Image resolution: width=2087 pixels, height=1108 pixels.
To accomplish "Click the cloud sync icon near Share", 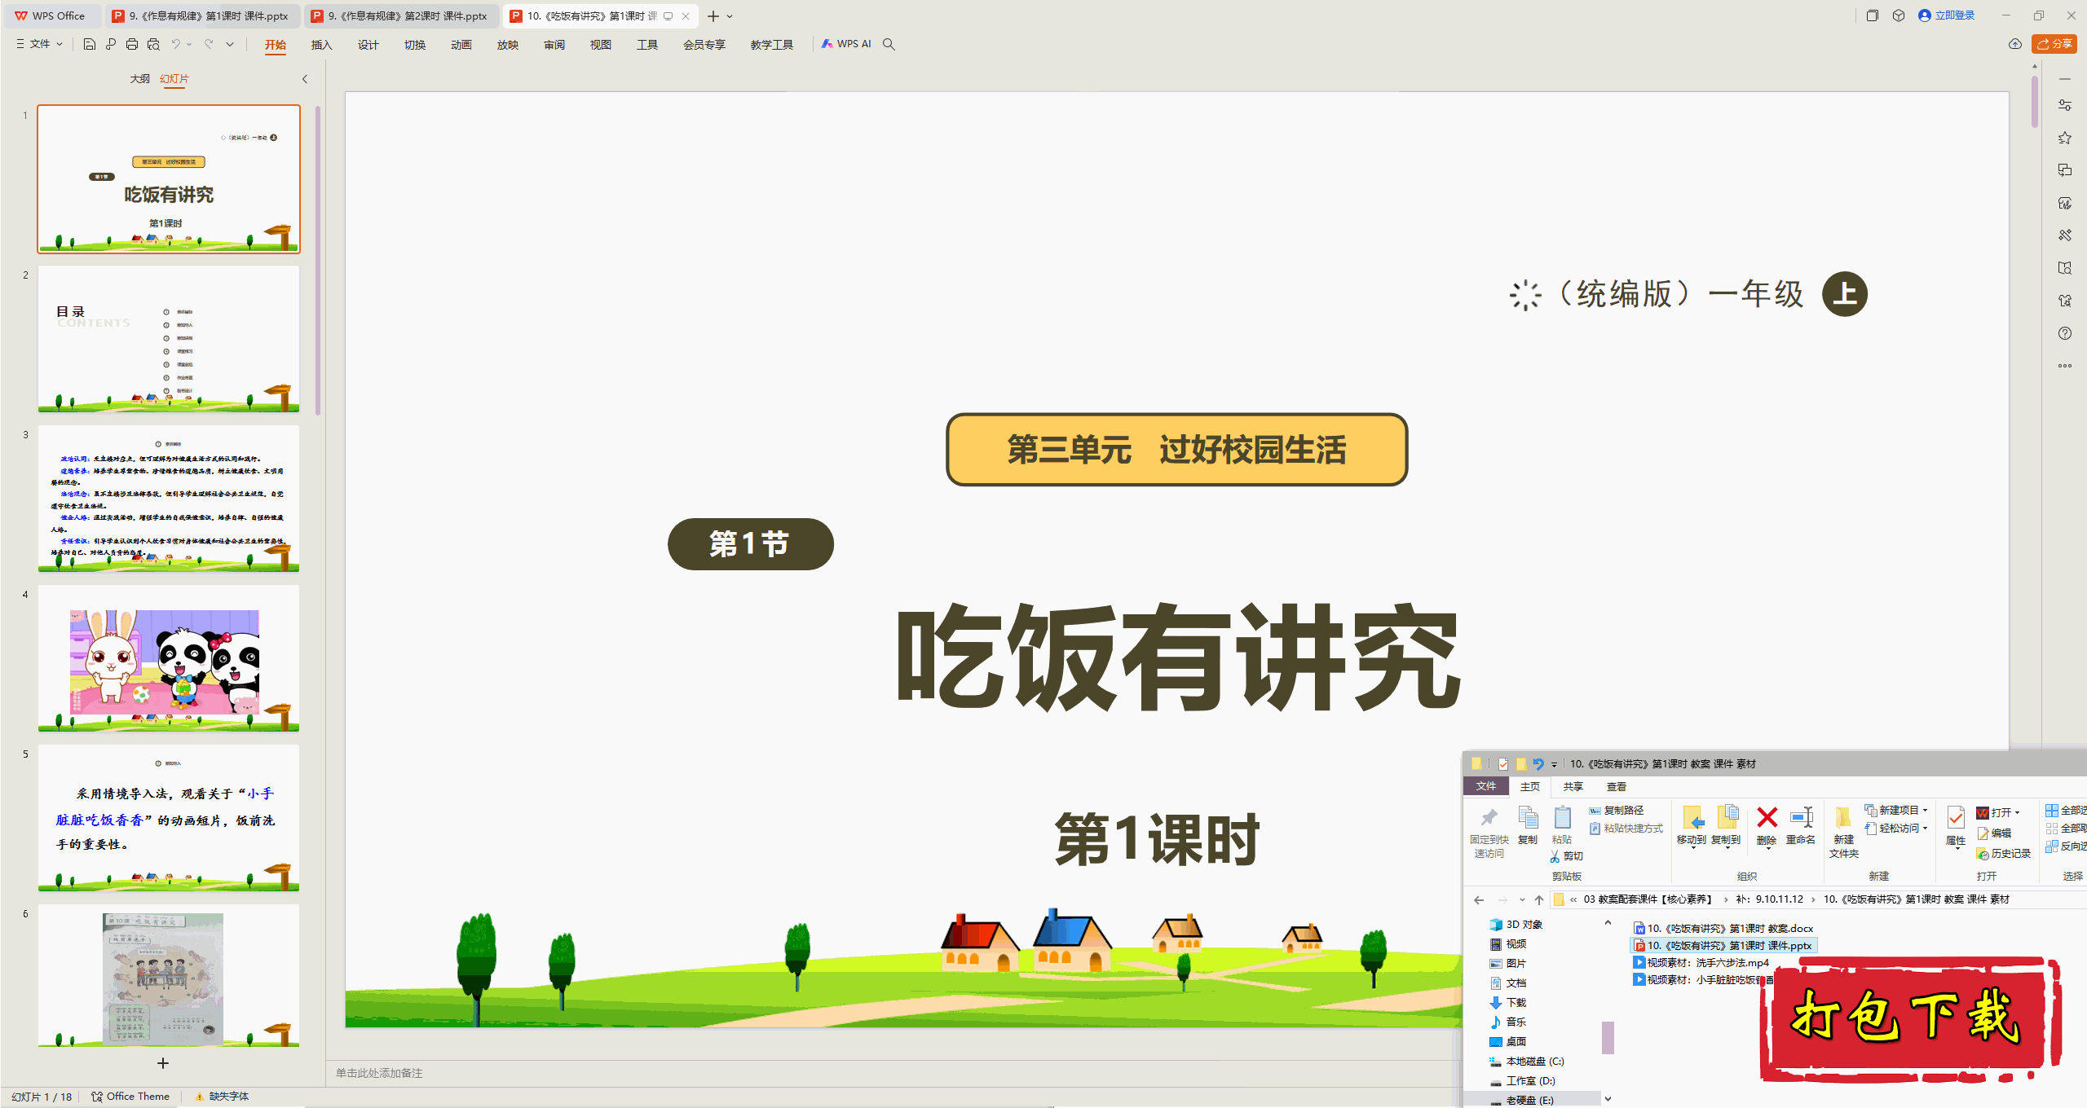I will coord(2015,44).
